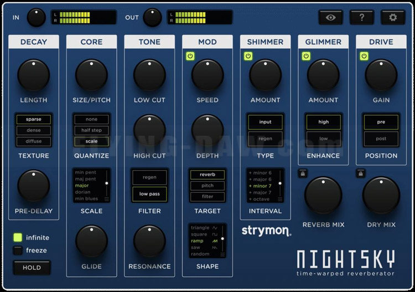Pick major in the scale list
Viewport: 415px width, 292px height.
point(82,186)
